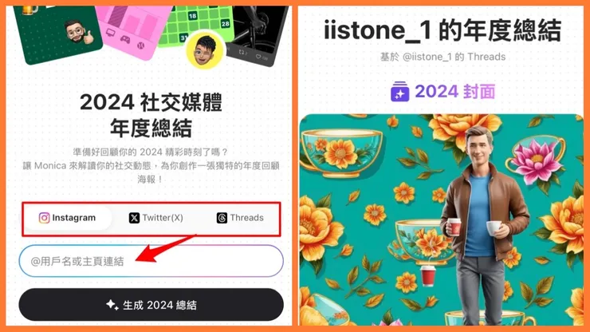The width and height of the screenshot is (590, 332).
Task: Click the retweet icon on black card
Action: pos(242,53)
